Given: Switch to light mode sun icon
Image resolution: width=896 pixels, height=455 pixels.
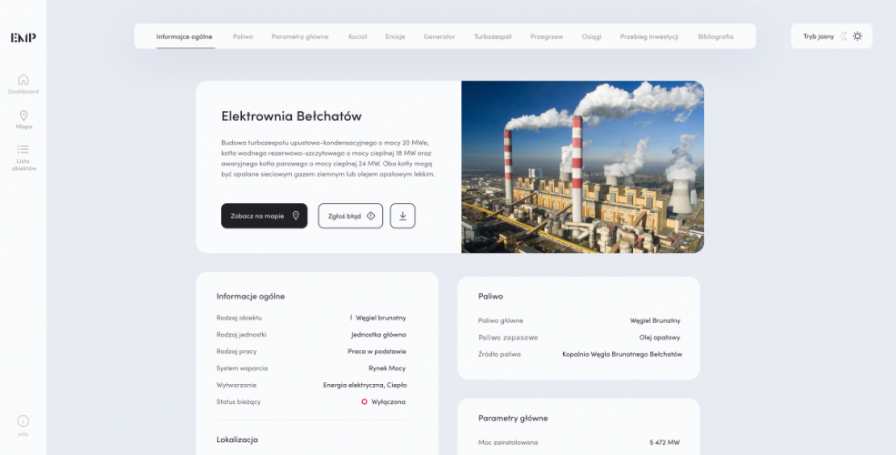Looking at the screenshot, I should coord(858,36).
